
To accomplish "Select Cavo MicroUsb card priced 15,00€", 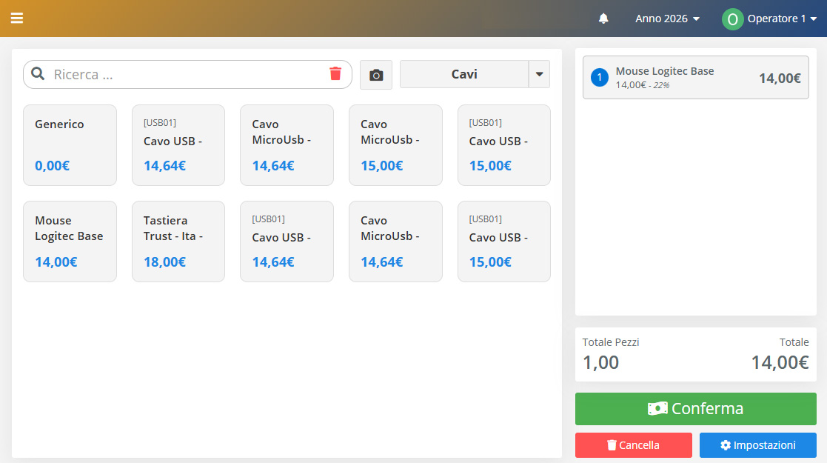I will (x=395, y=145).
